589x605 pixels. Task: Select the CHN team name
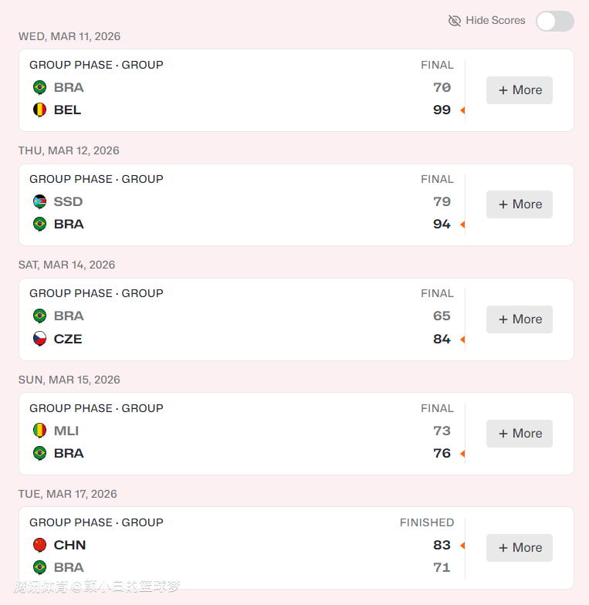(x=69, y=545)
